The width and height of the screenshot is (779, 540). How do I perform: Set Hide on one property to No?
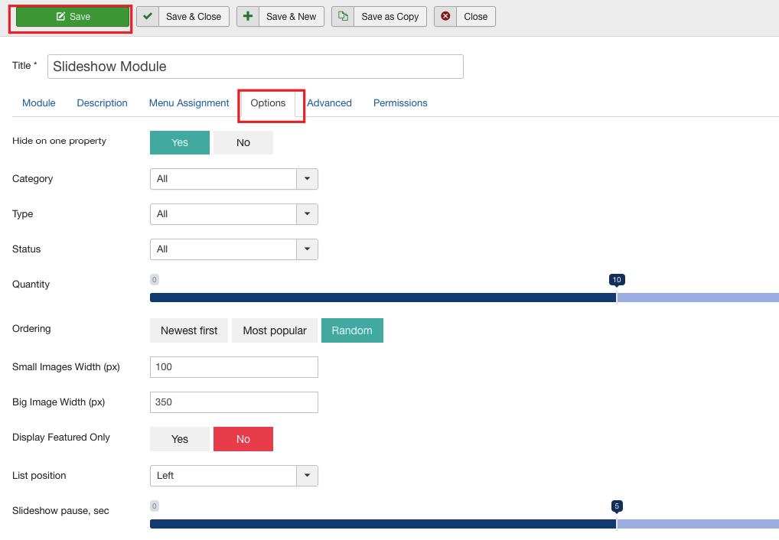click(x=243, y=143)
